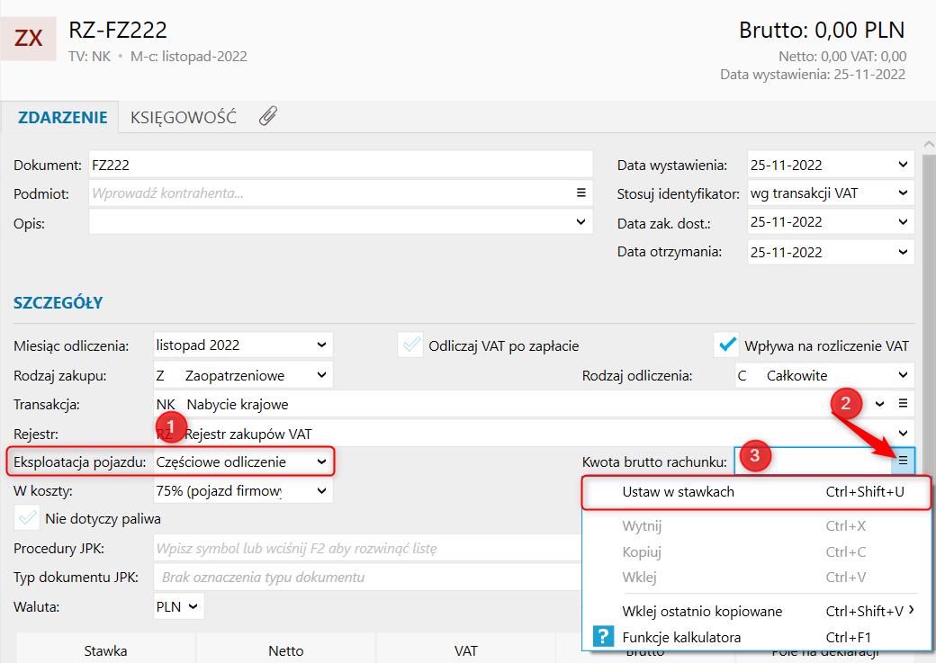Viewport: 936px width, 663px height.
Task: Enable the Nie dotyczy paliwa checkbox
Action: pyautogui.click(x=28, y=517)
